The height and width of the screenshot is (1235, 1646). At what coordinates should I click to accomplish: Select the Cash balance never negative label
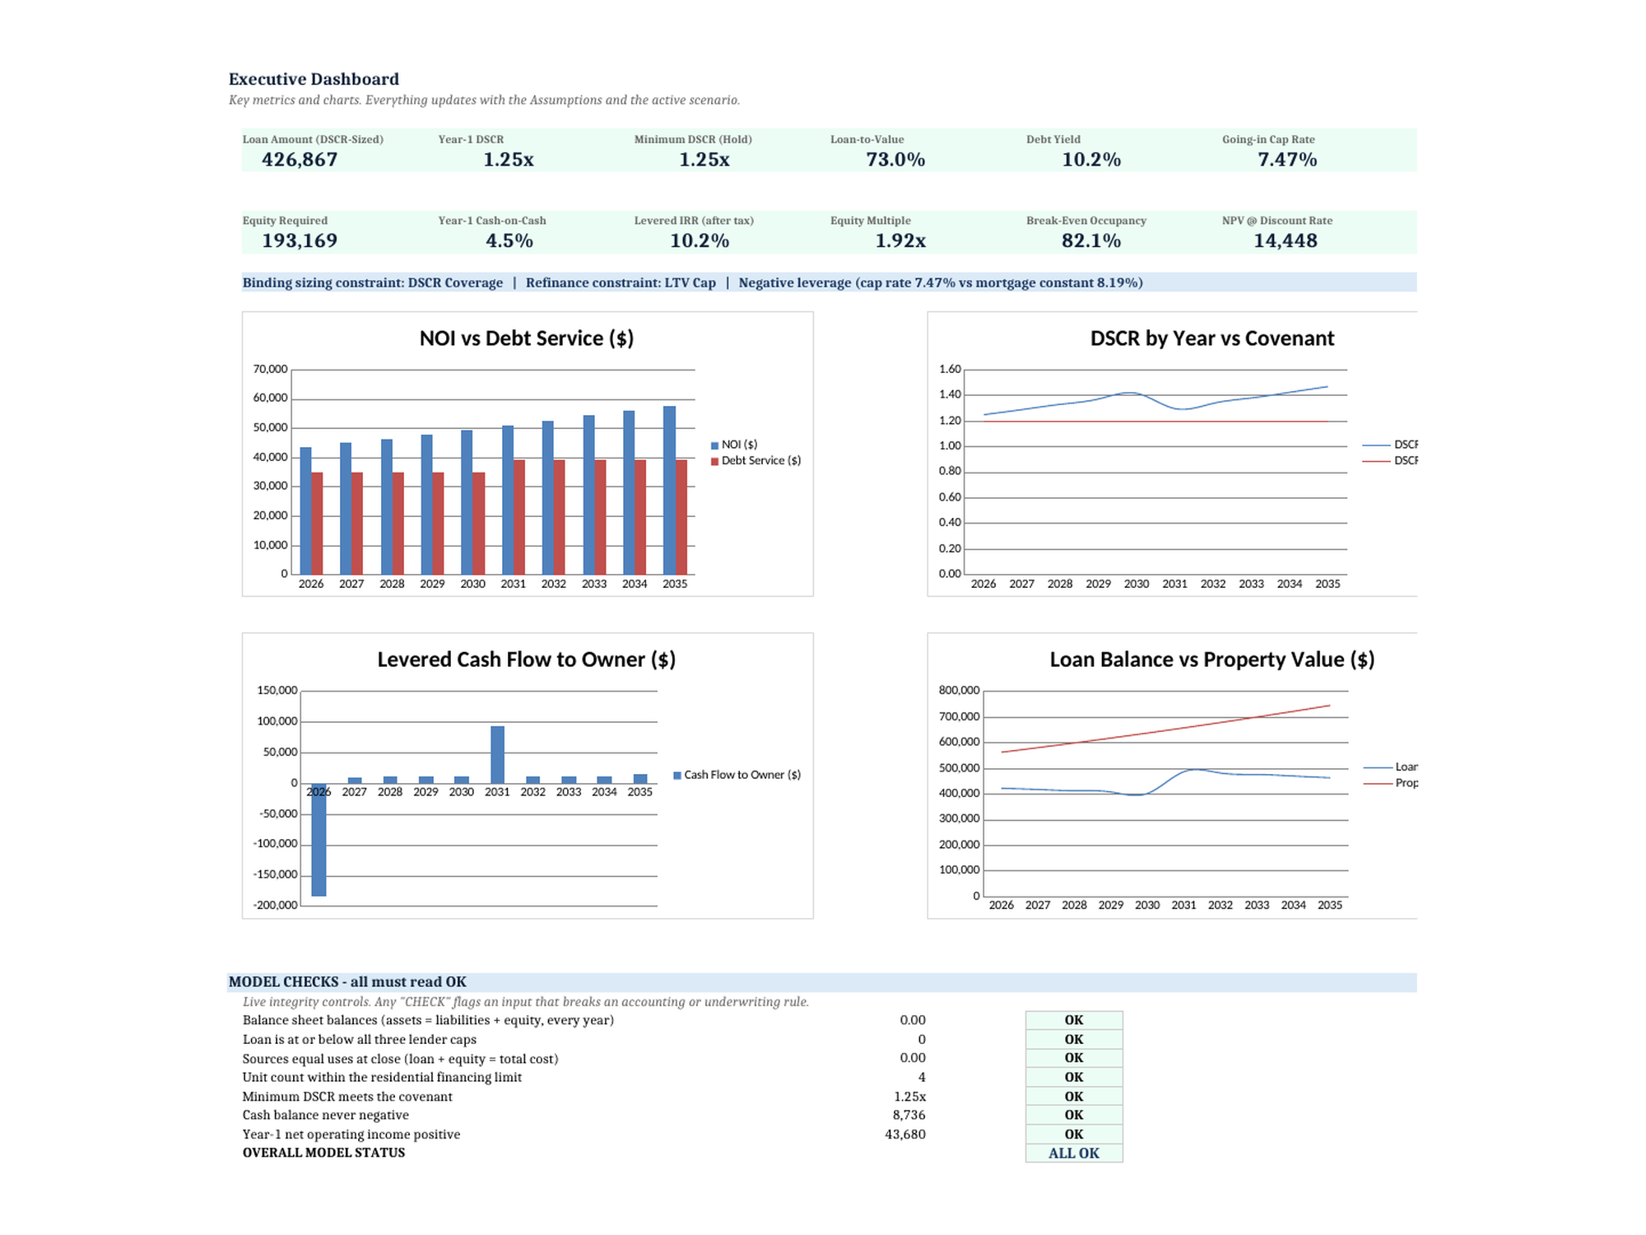click(325, 1116)
